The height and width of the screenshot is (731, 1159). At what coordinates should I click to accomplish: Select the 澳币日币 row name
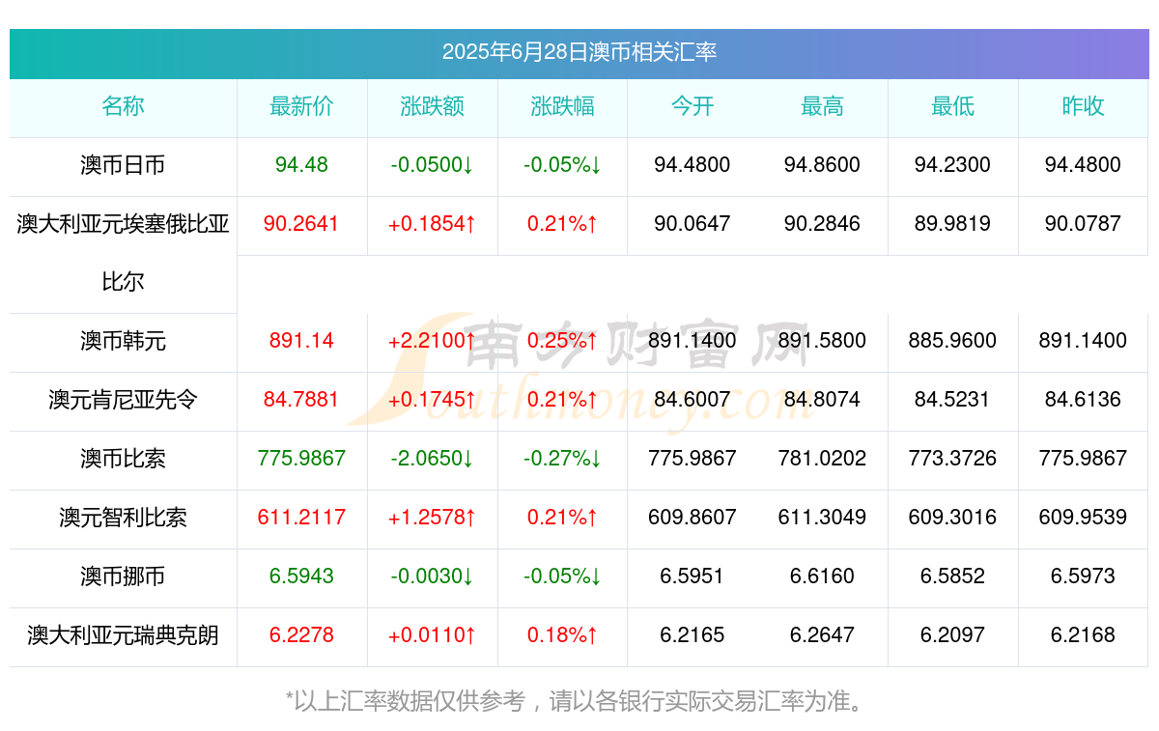[123, 165]
